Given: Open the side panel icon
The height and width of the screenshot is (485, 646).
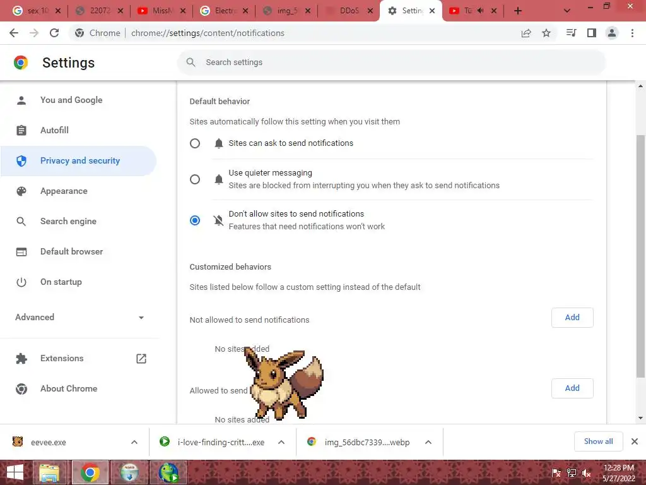Looking at the screenshot, I should (x=592, y=33).
